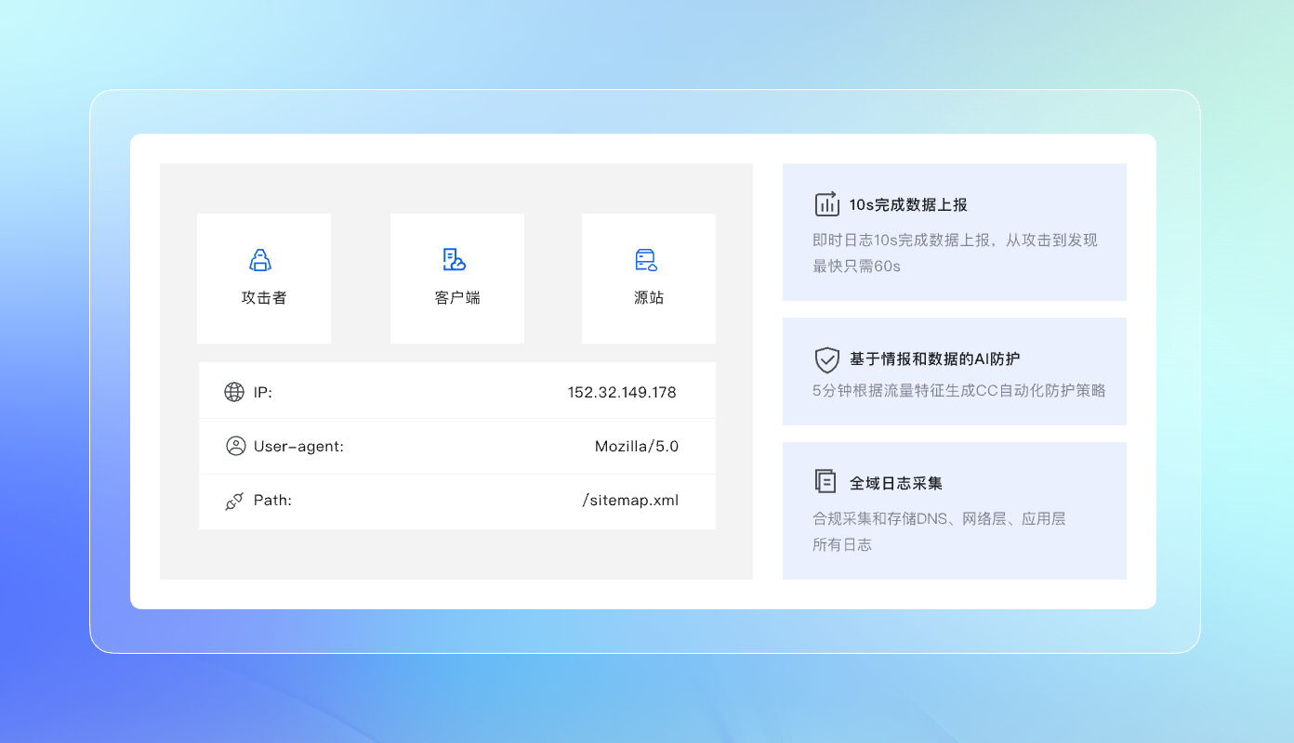The height and width of the screenshot is (743, 1294).
Task: Click the Path: label
Action: click(272, 501)
